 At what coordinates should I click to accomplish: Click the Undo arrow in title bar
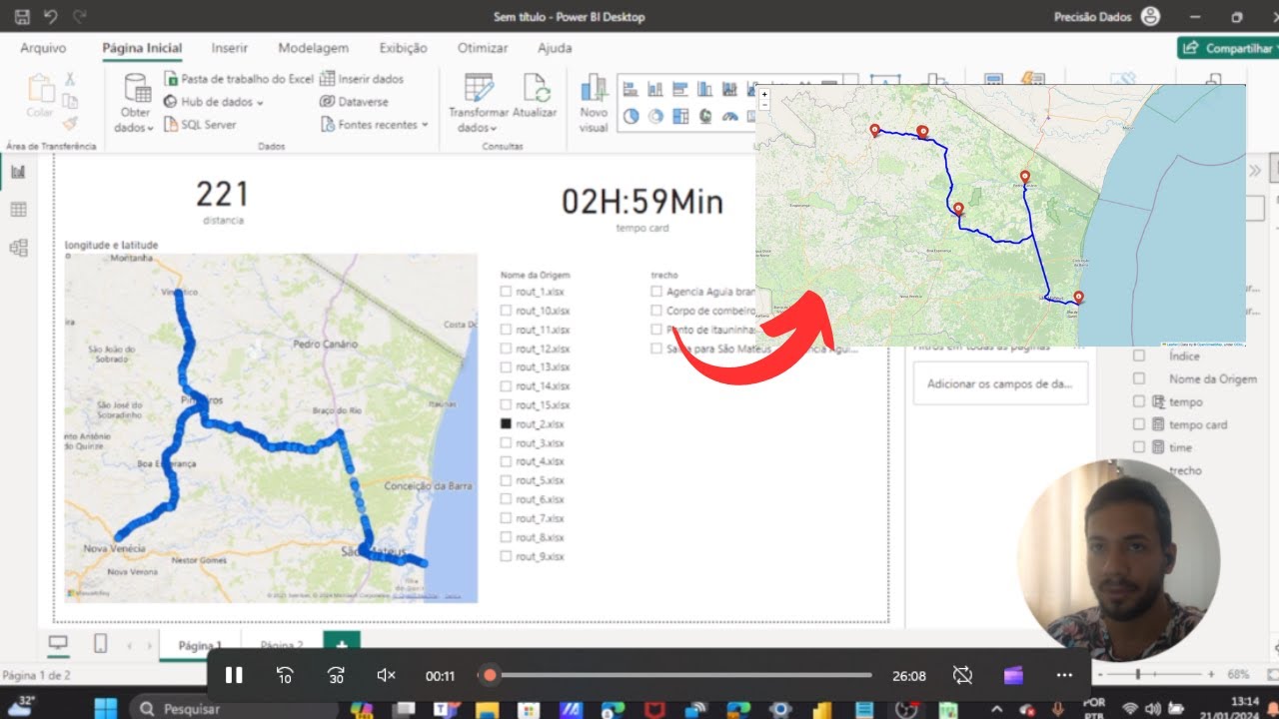[51, 17]
